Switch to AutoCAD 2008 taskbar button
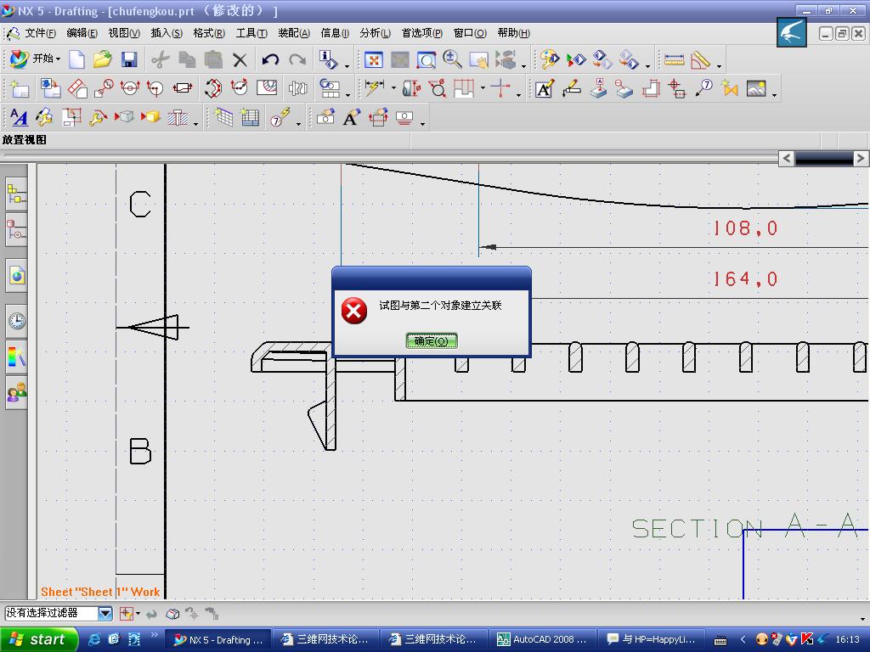This screenshot has height=652, width=870. [542, 639]
